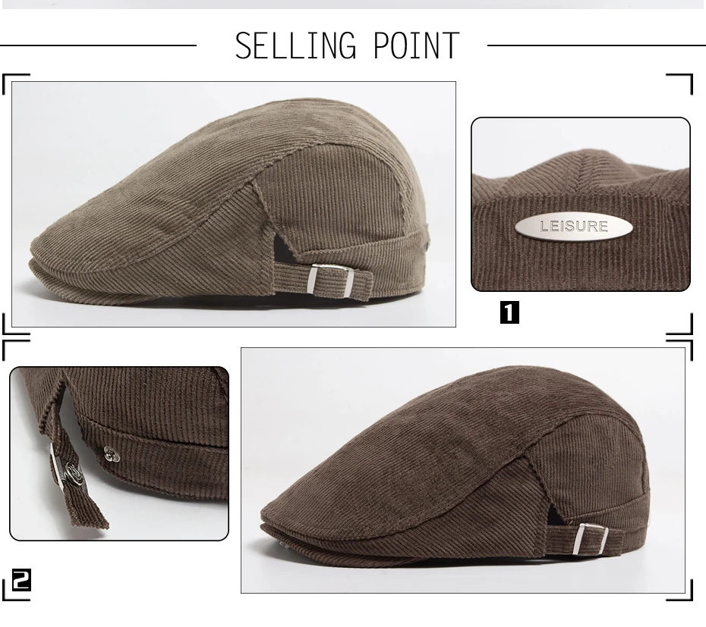Click the silver buckle on brown cap
Screen dimensions: 706x627
[593, 539]
